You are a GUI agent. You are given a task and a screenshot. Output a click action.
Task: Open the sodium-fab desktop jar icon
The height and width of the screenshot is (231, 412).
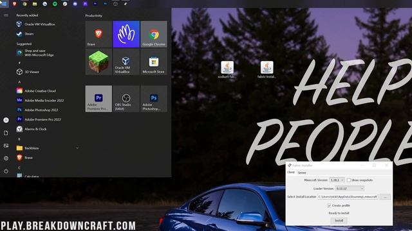click(227, 70)
